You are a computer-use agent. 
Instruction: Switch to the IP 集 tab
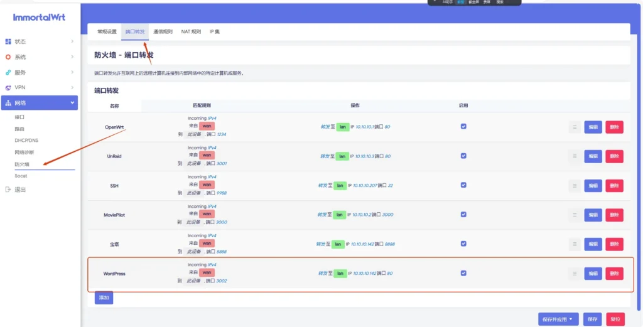(215, 31)
